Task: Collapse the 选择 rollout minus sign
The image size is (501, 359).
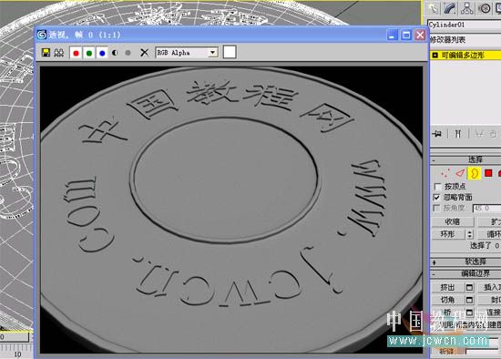Action: click(434, 159)
